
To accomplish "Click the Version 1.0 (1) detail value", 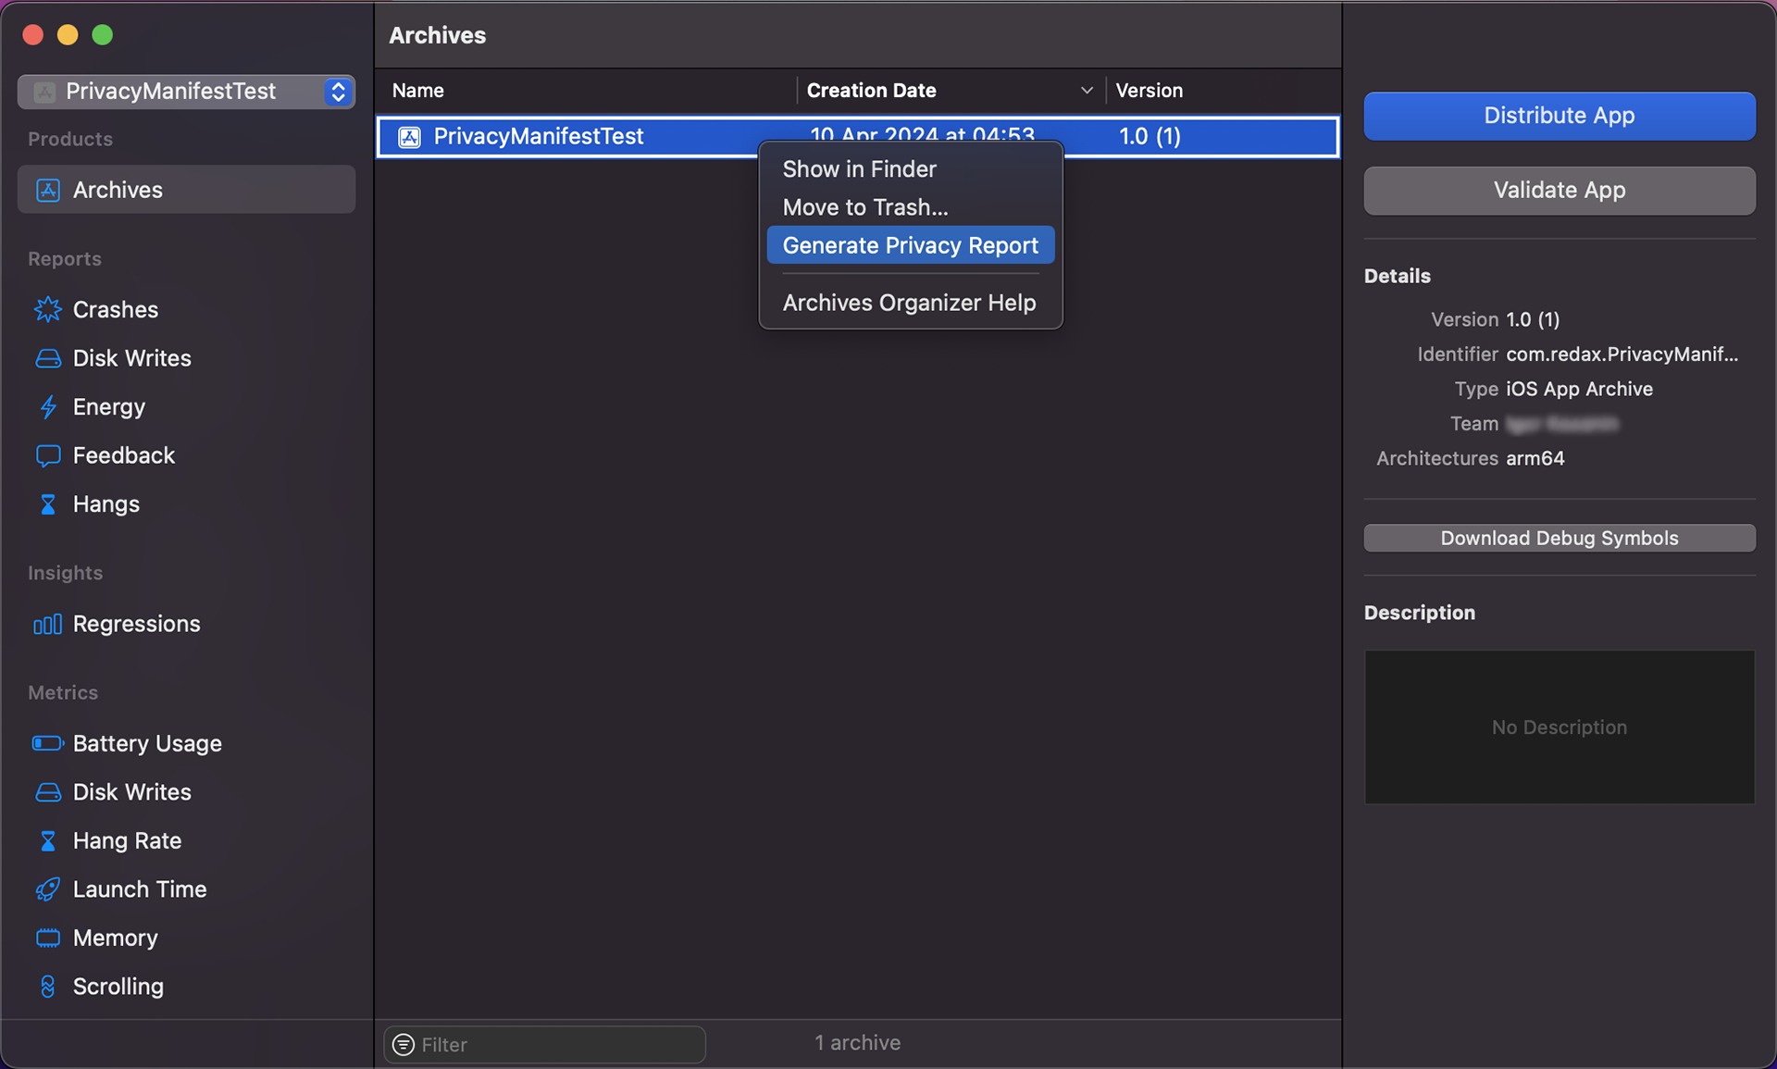I will pos(1533,319).
